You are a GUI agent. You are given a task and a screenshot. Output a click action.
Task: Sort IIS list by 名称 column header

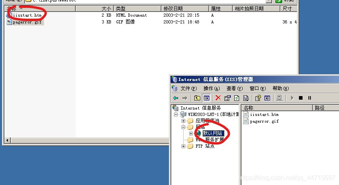[277, 108]
